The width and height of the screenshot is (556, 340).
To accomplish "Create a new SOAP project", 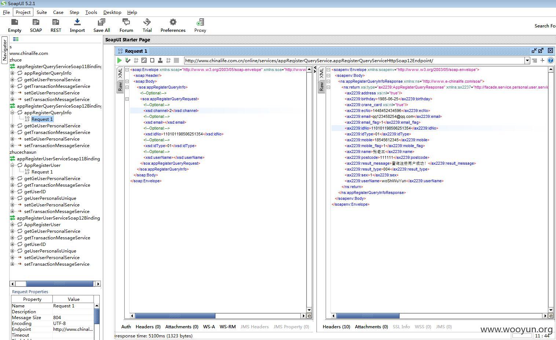I will click(x=36, y=26).
